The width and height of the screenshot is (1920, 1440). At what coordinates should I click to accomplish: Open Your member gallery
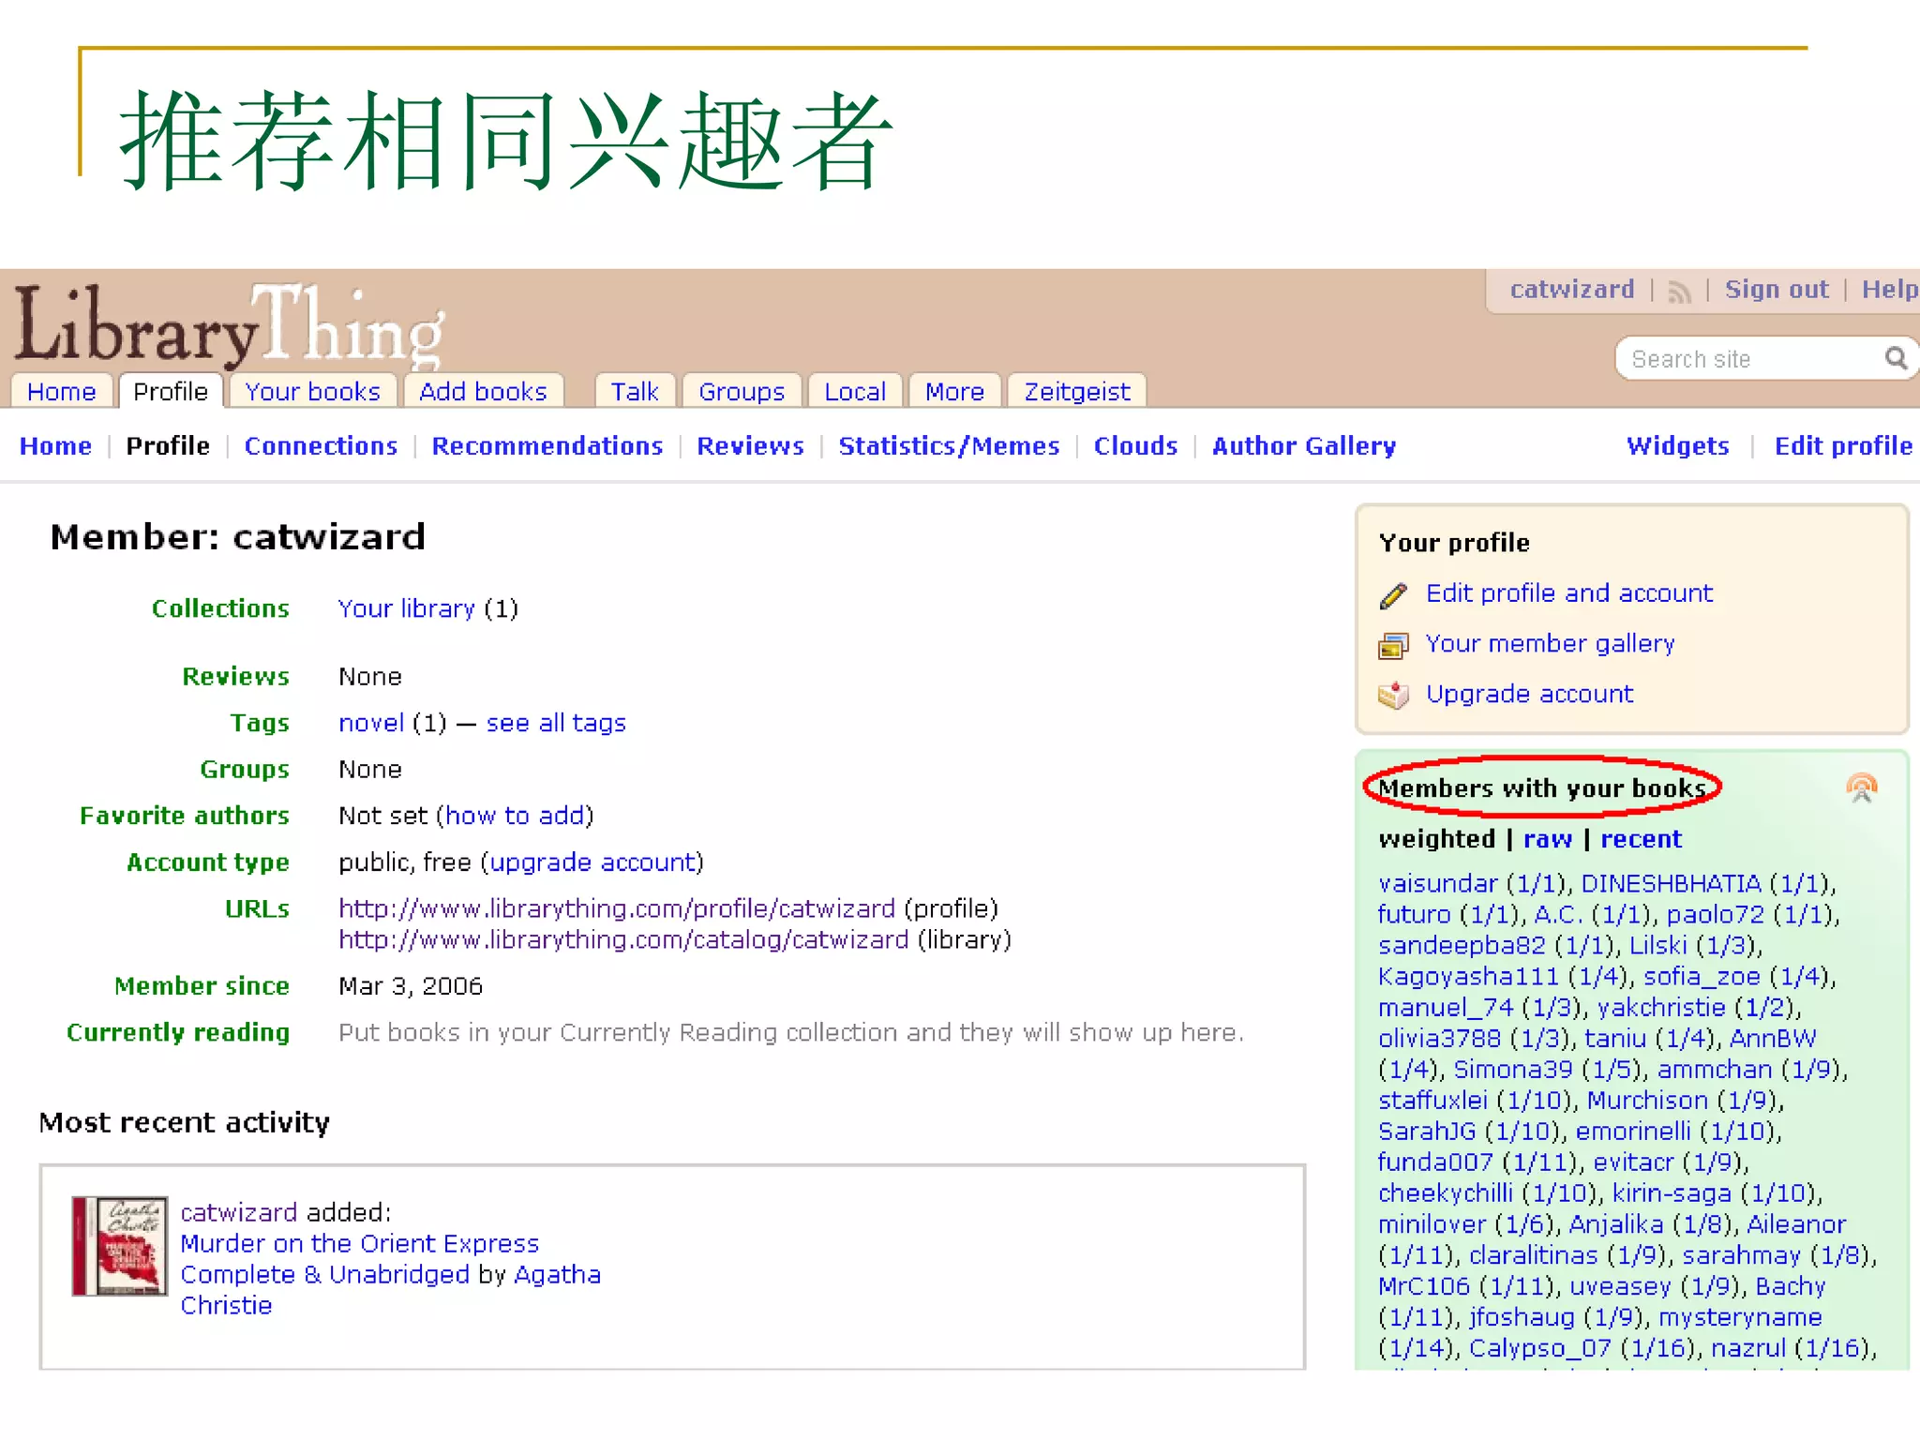pos(1550,644)
